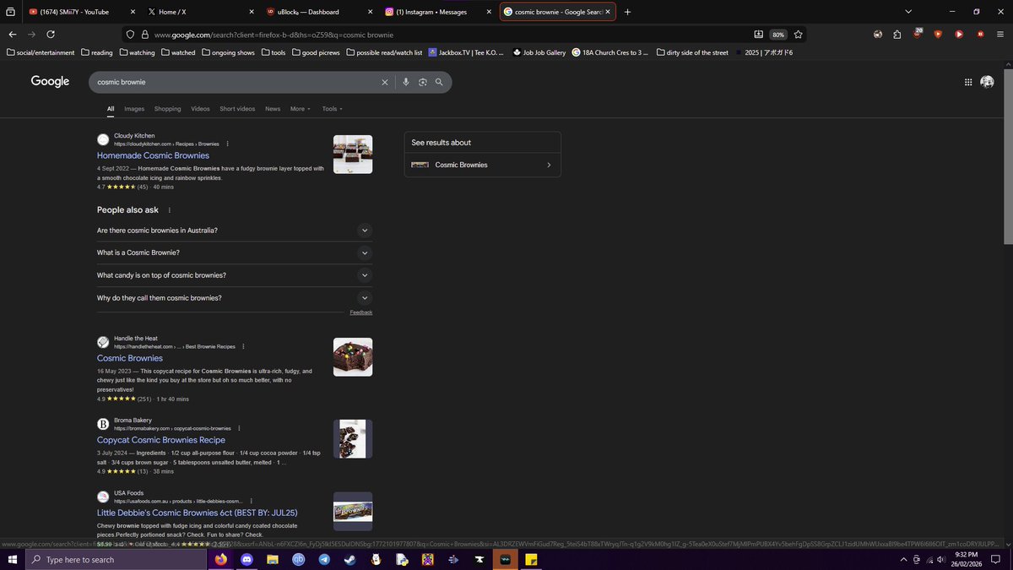The width and height of the screenshot is (1013, 570).
Task: Open the Google account profile picture
Action: coord(987,82)
